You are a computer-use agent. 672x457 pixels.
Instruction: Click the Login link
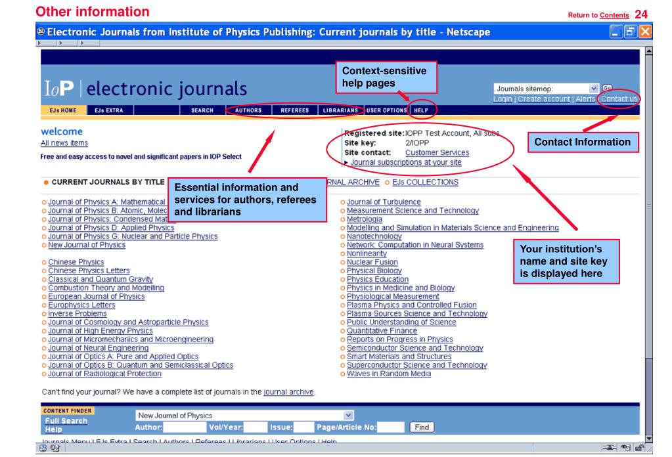click(503, 99)
